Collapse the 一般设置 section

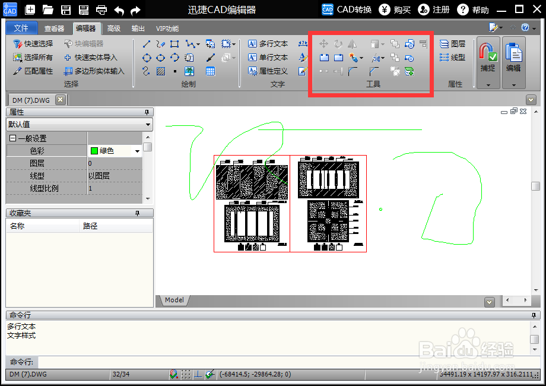click(12, 138)
